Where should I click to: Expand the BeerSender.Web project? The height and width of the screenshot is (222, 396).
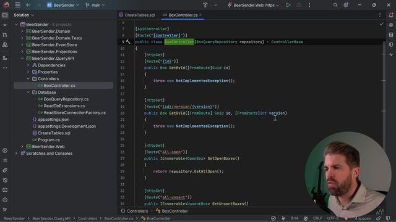(x=22, y=147)
